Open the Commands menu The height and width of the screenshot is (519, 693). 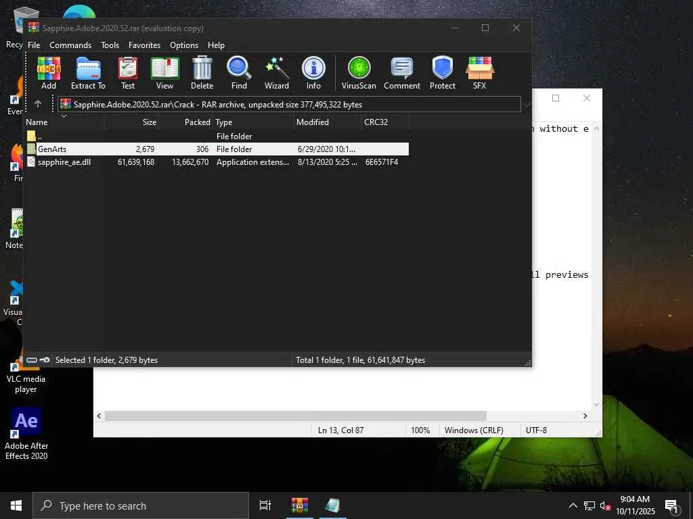coord(70,45)
